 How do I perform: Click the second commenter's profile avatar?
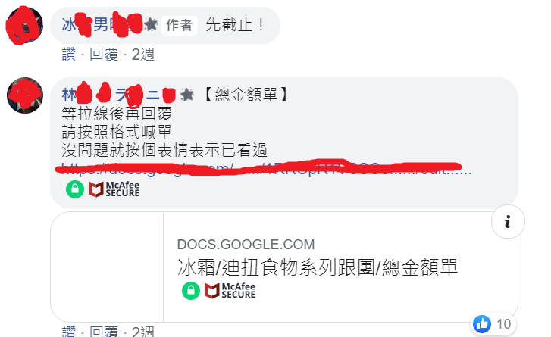[25, 95]
